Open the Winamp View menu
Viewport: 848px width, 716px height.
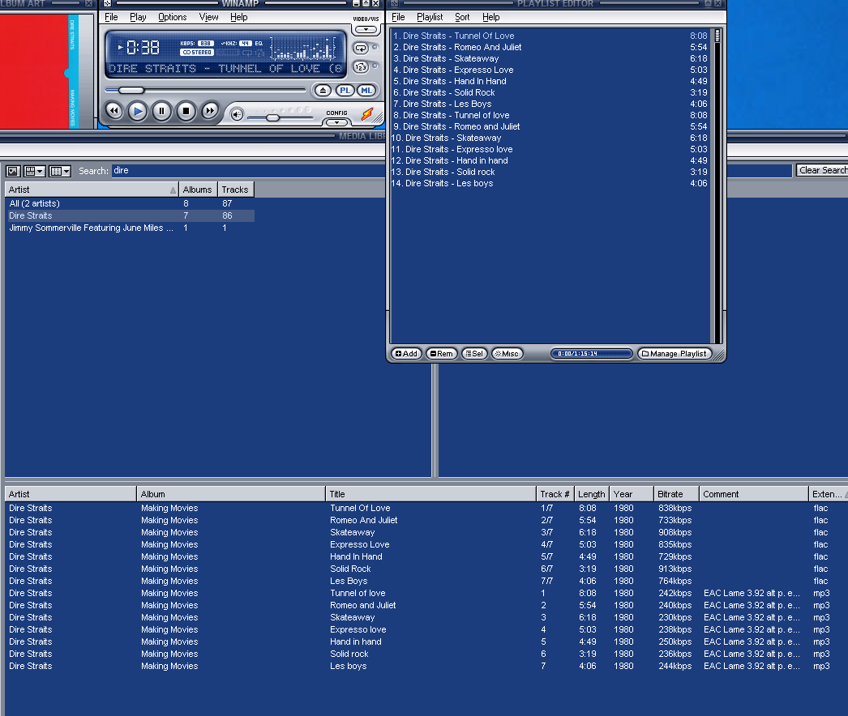point(208,17)
